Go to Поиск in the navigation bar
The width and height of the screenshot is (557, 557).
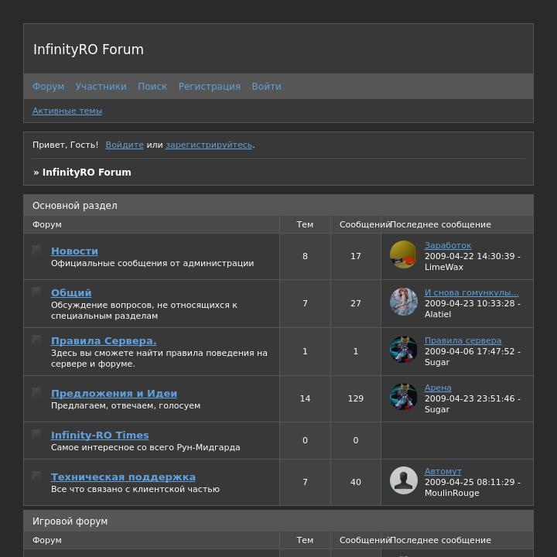(152, 87)
